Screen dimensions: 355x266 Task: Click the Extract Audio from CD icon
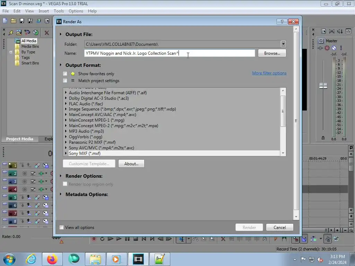pyautogui.click(x=36, y=33)
